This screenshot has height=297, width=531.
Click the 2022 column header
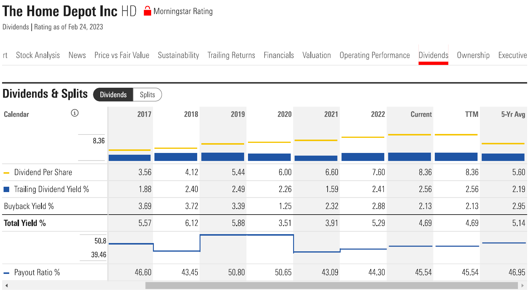(378, 114)
